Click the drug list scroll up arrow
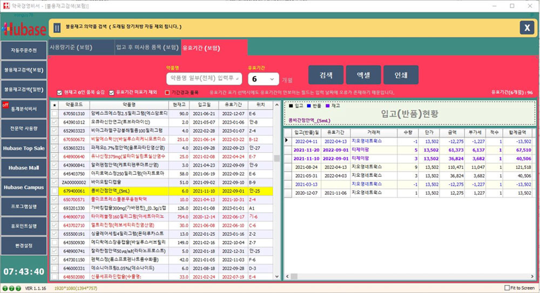Screen dimensions: 540x293 point(277,105)
